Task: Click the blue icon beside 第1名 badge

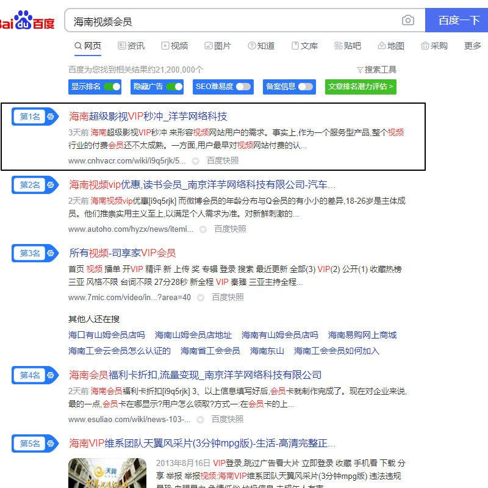Action: [x=51, y=117]
